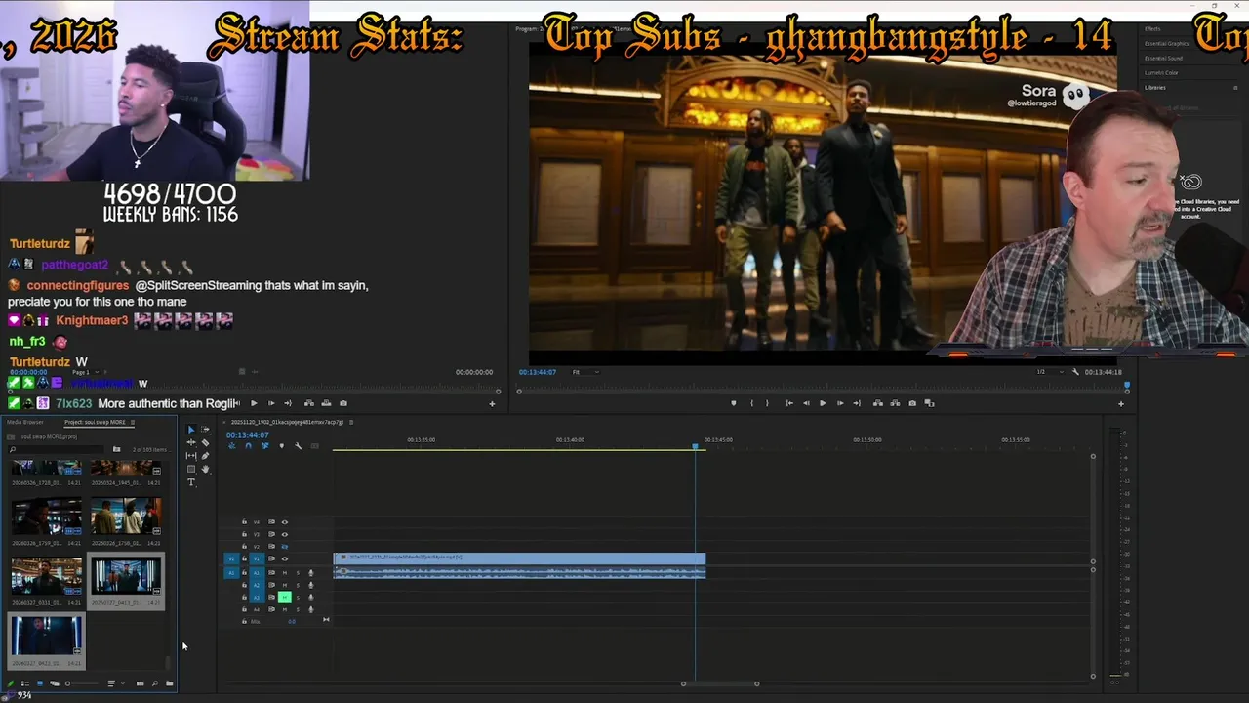Click the Extract button in Program Monitor
The image size is (1249, 703).
(x=895, y=403)
